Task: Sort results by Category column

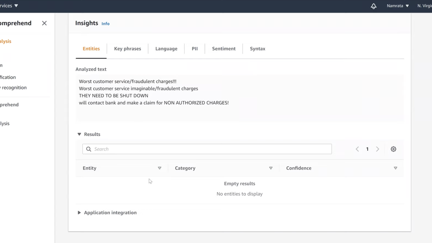Action: [271, 168]
